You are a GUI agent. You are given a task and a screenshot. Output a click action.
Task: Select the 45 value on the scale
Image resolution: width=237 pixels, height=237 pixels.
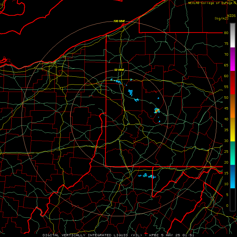tap(226, 108)
